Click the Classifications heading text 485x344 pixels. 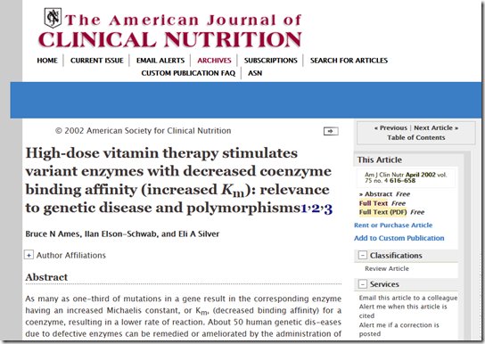coord(396,255)
